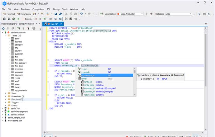Toggle the pin on Database Explorer panel

coord(36,24)
